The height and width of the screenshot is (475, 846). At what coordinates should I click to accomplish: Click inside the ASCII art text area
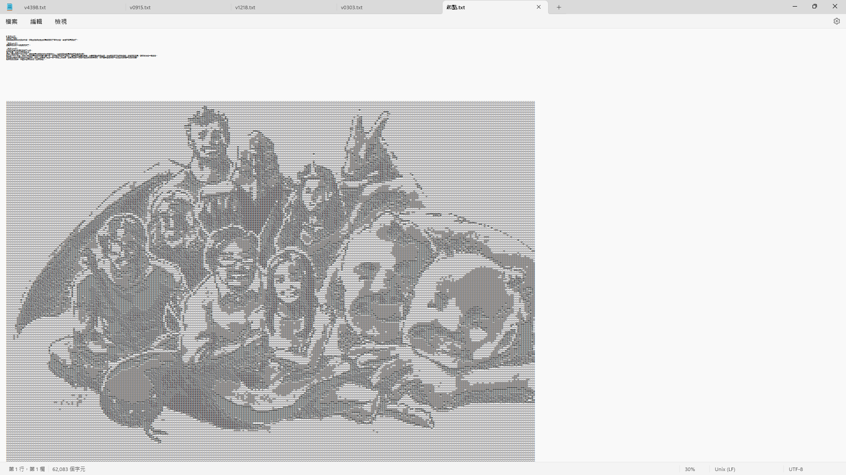271,281
